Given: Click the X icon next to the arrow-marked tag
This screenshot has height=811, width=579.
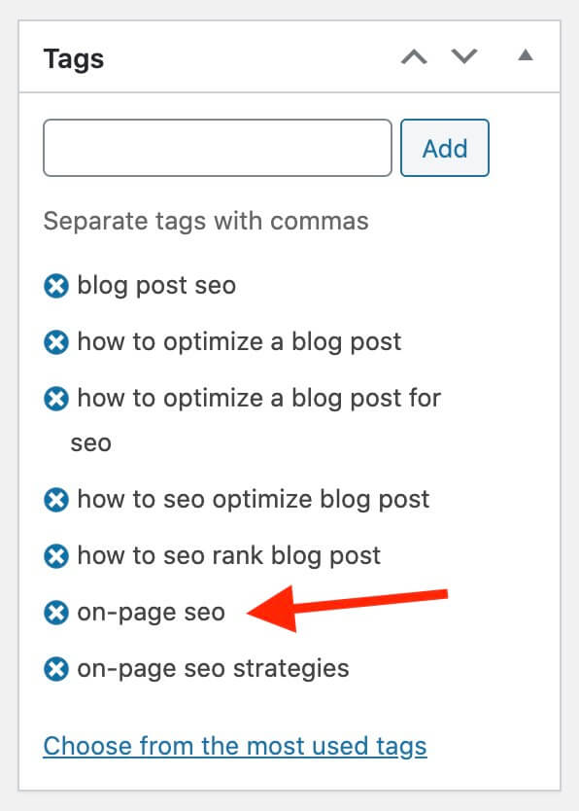Looking at the screenshot, I should click(x=55, y=613).
